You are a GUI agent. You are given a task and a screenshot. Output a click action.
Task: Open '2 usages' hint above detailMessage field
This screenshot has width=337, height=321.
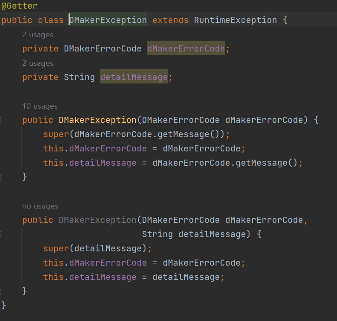tap(38, 63)
